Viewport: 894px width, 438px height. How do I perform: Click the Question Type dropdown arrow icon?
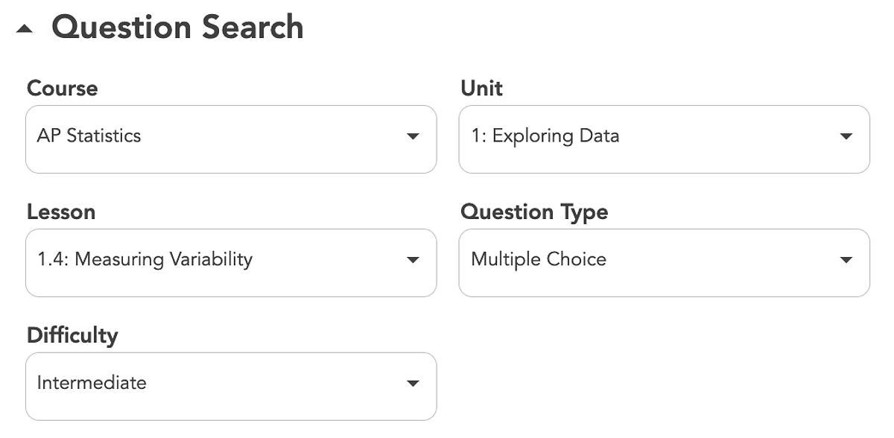tap(846, 260)
